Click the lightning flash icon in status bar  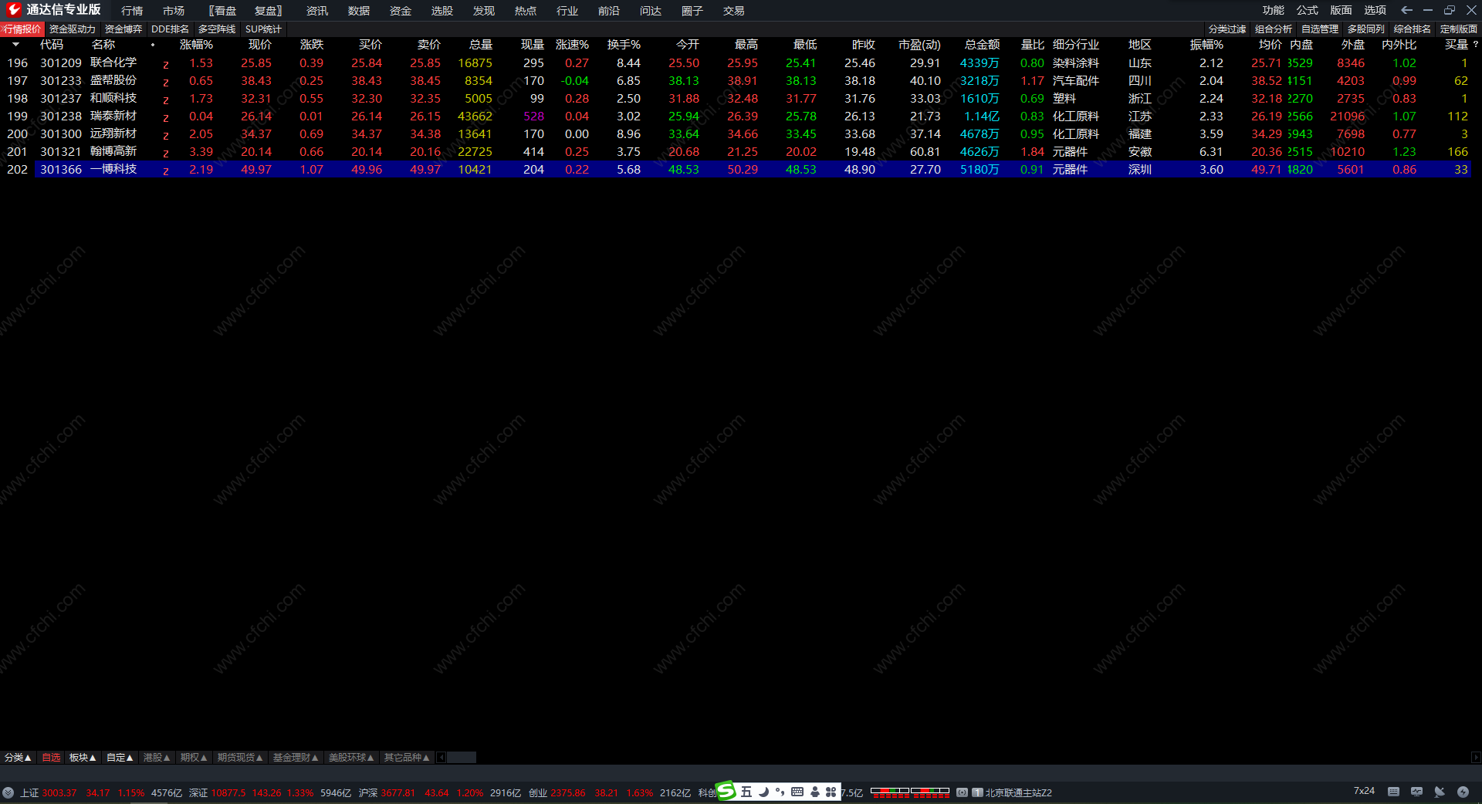1463,792
